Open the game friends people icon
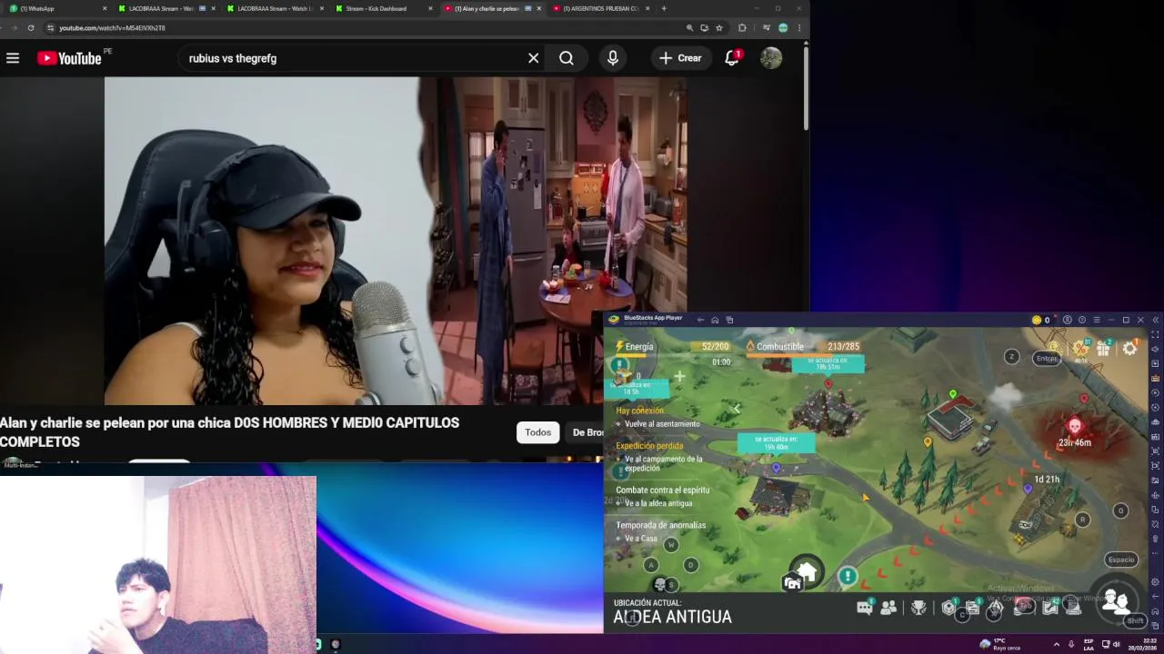This screenshot has width=1164, height=654. [x=888, y=608]
